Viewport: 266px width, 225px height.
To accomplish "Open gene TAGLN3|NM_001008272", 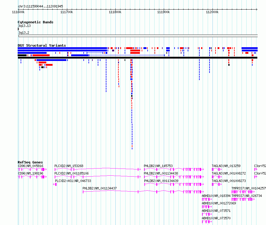I will pos(229,173).
